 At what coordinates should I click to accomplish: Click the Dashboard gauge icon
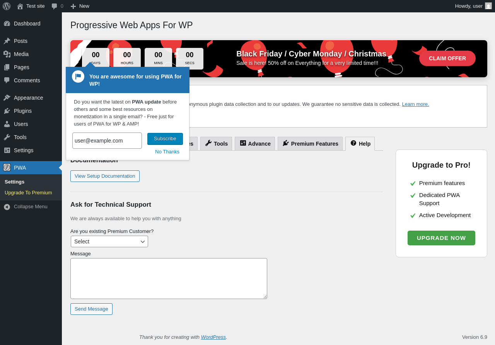tap(7, 24)
